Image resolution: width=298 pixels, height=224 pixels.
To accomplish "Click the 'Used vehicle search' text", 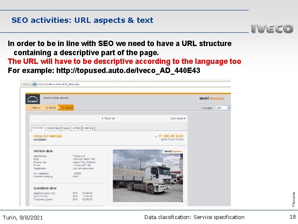I will [56, 98].
